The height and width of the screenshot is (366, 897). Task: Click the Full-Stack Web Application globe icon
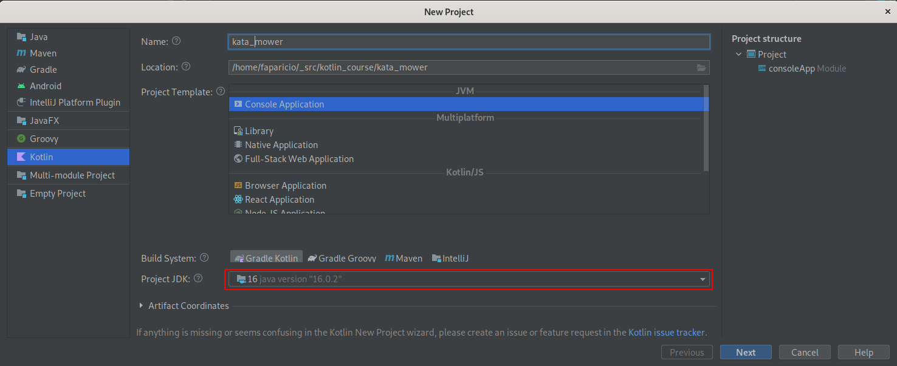click(238, 159)
